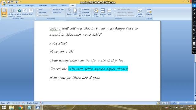Set zoom to 100% button
This screenshot has width=196, height=110.
(x=75, y=12)
